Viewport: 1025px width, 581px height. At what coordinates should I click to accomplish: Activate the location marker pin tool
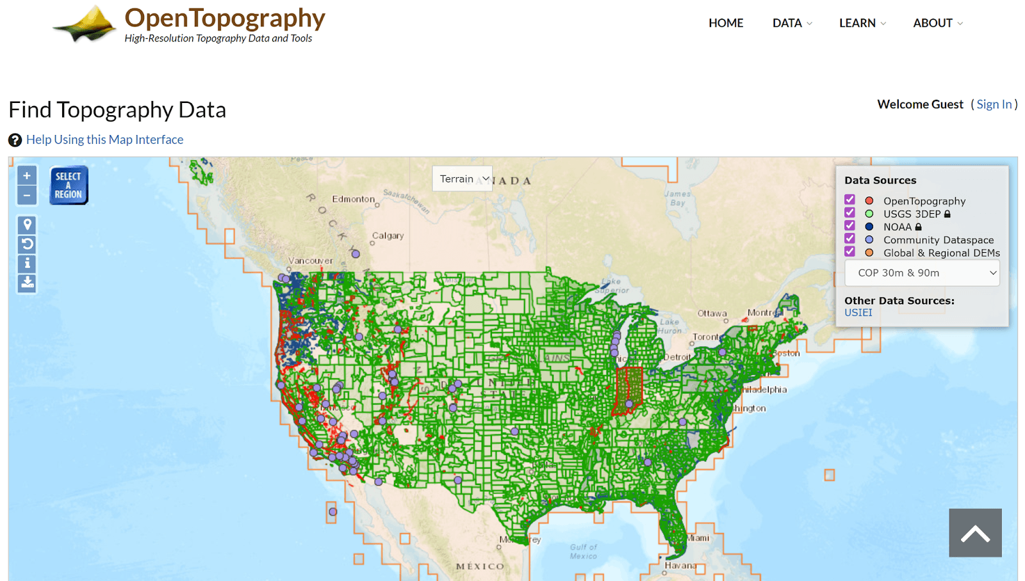click(27, 225)
